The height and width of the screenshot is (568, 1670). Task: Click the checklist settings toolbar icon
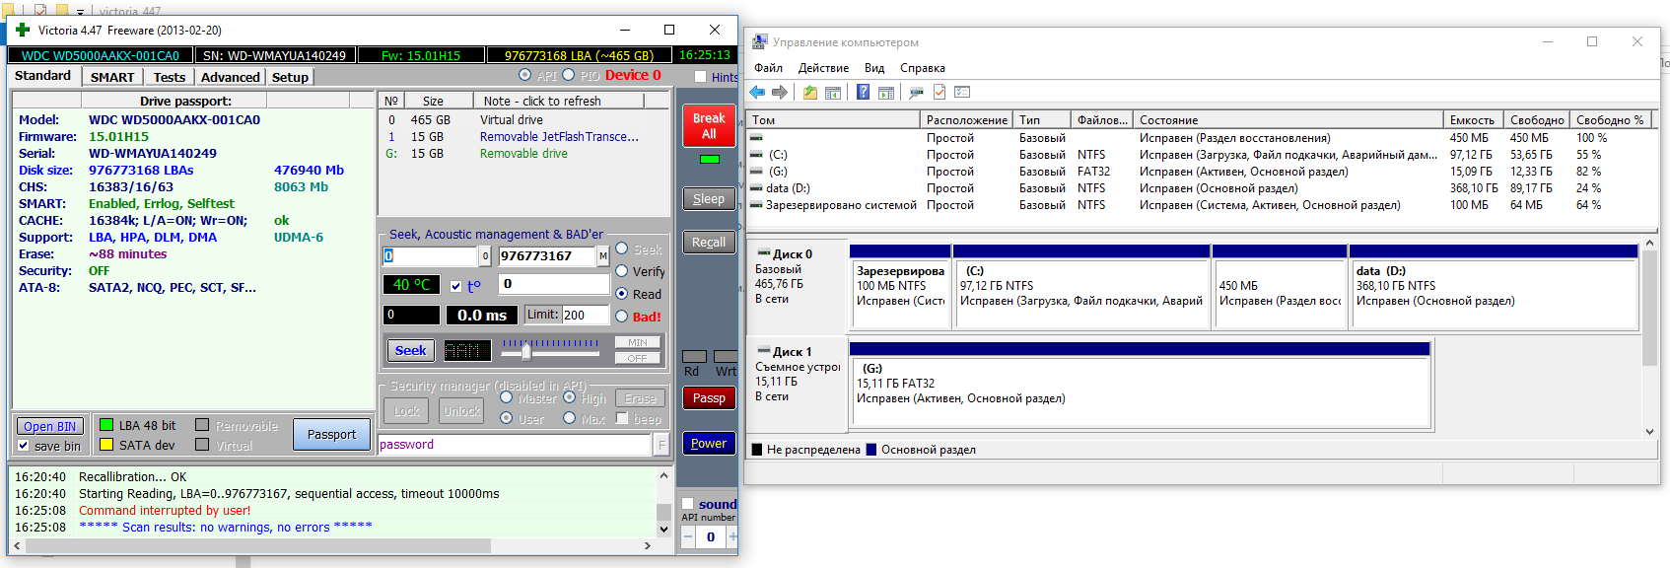coord(963,93)
